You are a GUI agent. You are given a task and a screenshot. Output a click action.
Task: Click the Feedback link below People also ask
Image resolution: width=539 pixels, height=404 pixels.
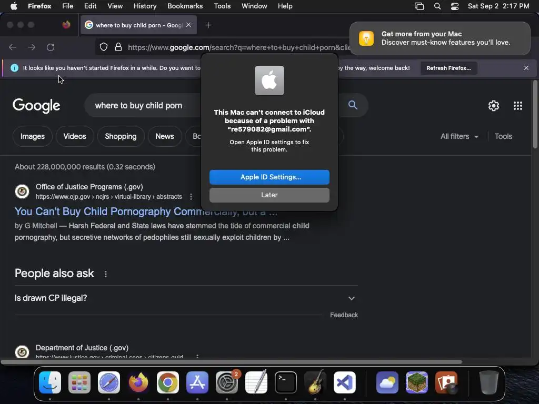344,315
